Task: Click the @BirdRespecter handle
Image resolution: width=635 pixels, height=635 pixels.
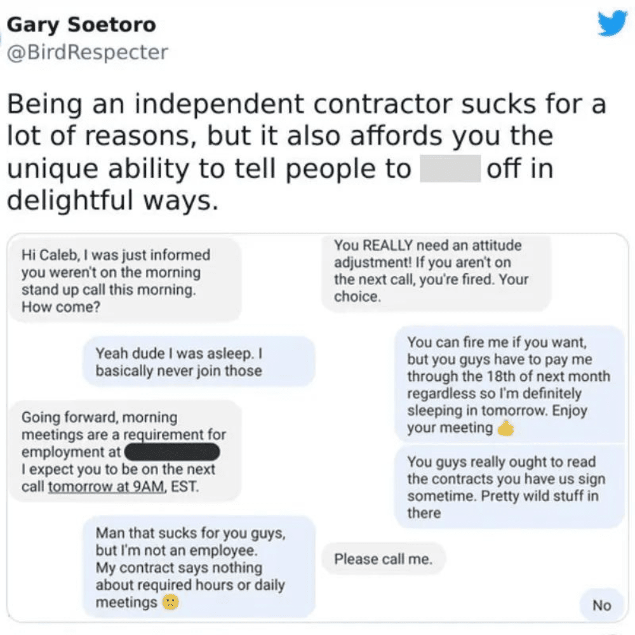Action: point(87,52)
